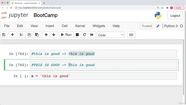Open the Chrome profile avatar
Viewport: 186px width, 105px height.
pos(171,8)
